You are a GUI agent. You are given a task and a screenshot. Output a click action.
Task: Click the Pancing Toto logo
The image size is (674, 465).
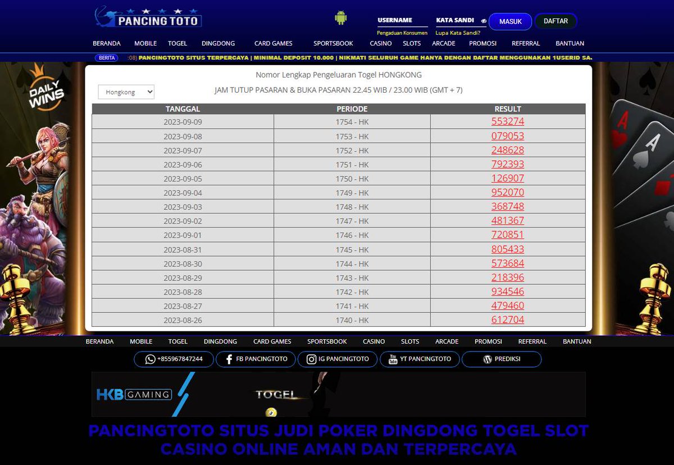(148, 17)
